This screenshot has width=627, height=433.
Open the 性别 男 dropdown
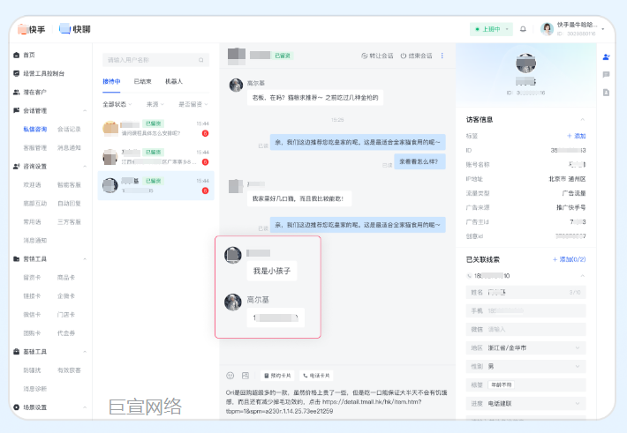tap(525, 366)
